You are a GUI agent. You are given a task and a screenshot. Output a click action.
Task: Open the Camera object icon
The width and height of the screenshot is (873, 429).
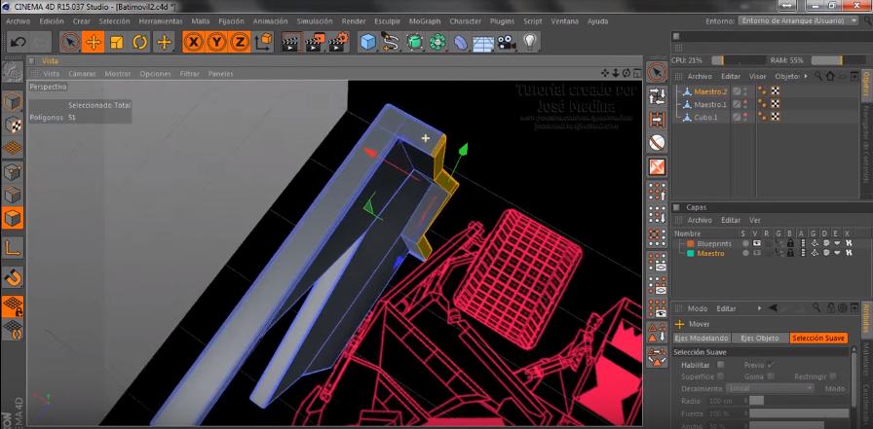(x=506, y=42)
